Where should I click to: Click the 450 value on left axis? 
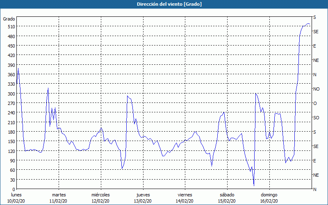pos(11,46)
